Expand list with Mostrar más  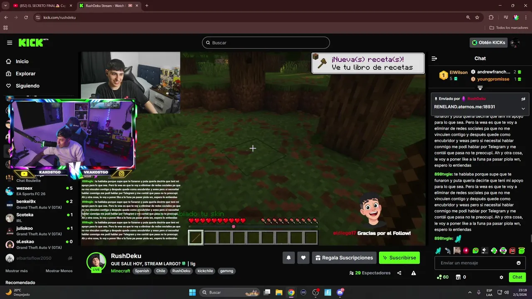[17, 271]
